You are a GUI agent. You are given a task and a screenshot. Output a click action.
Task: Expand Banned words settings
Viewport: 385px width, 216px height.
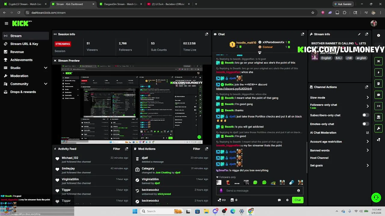tap(368, 150)
